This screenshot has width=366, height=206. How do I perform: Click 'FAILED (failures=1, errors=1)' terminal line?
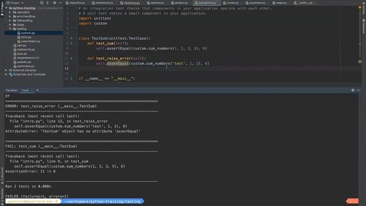click(37, 196)
